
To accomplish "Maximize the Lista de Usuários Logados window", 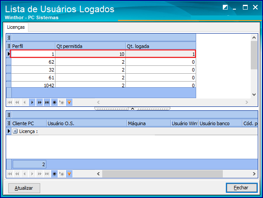I will [245, 7].
